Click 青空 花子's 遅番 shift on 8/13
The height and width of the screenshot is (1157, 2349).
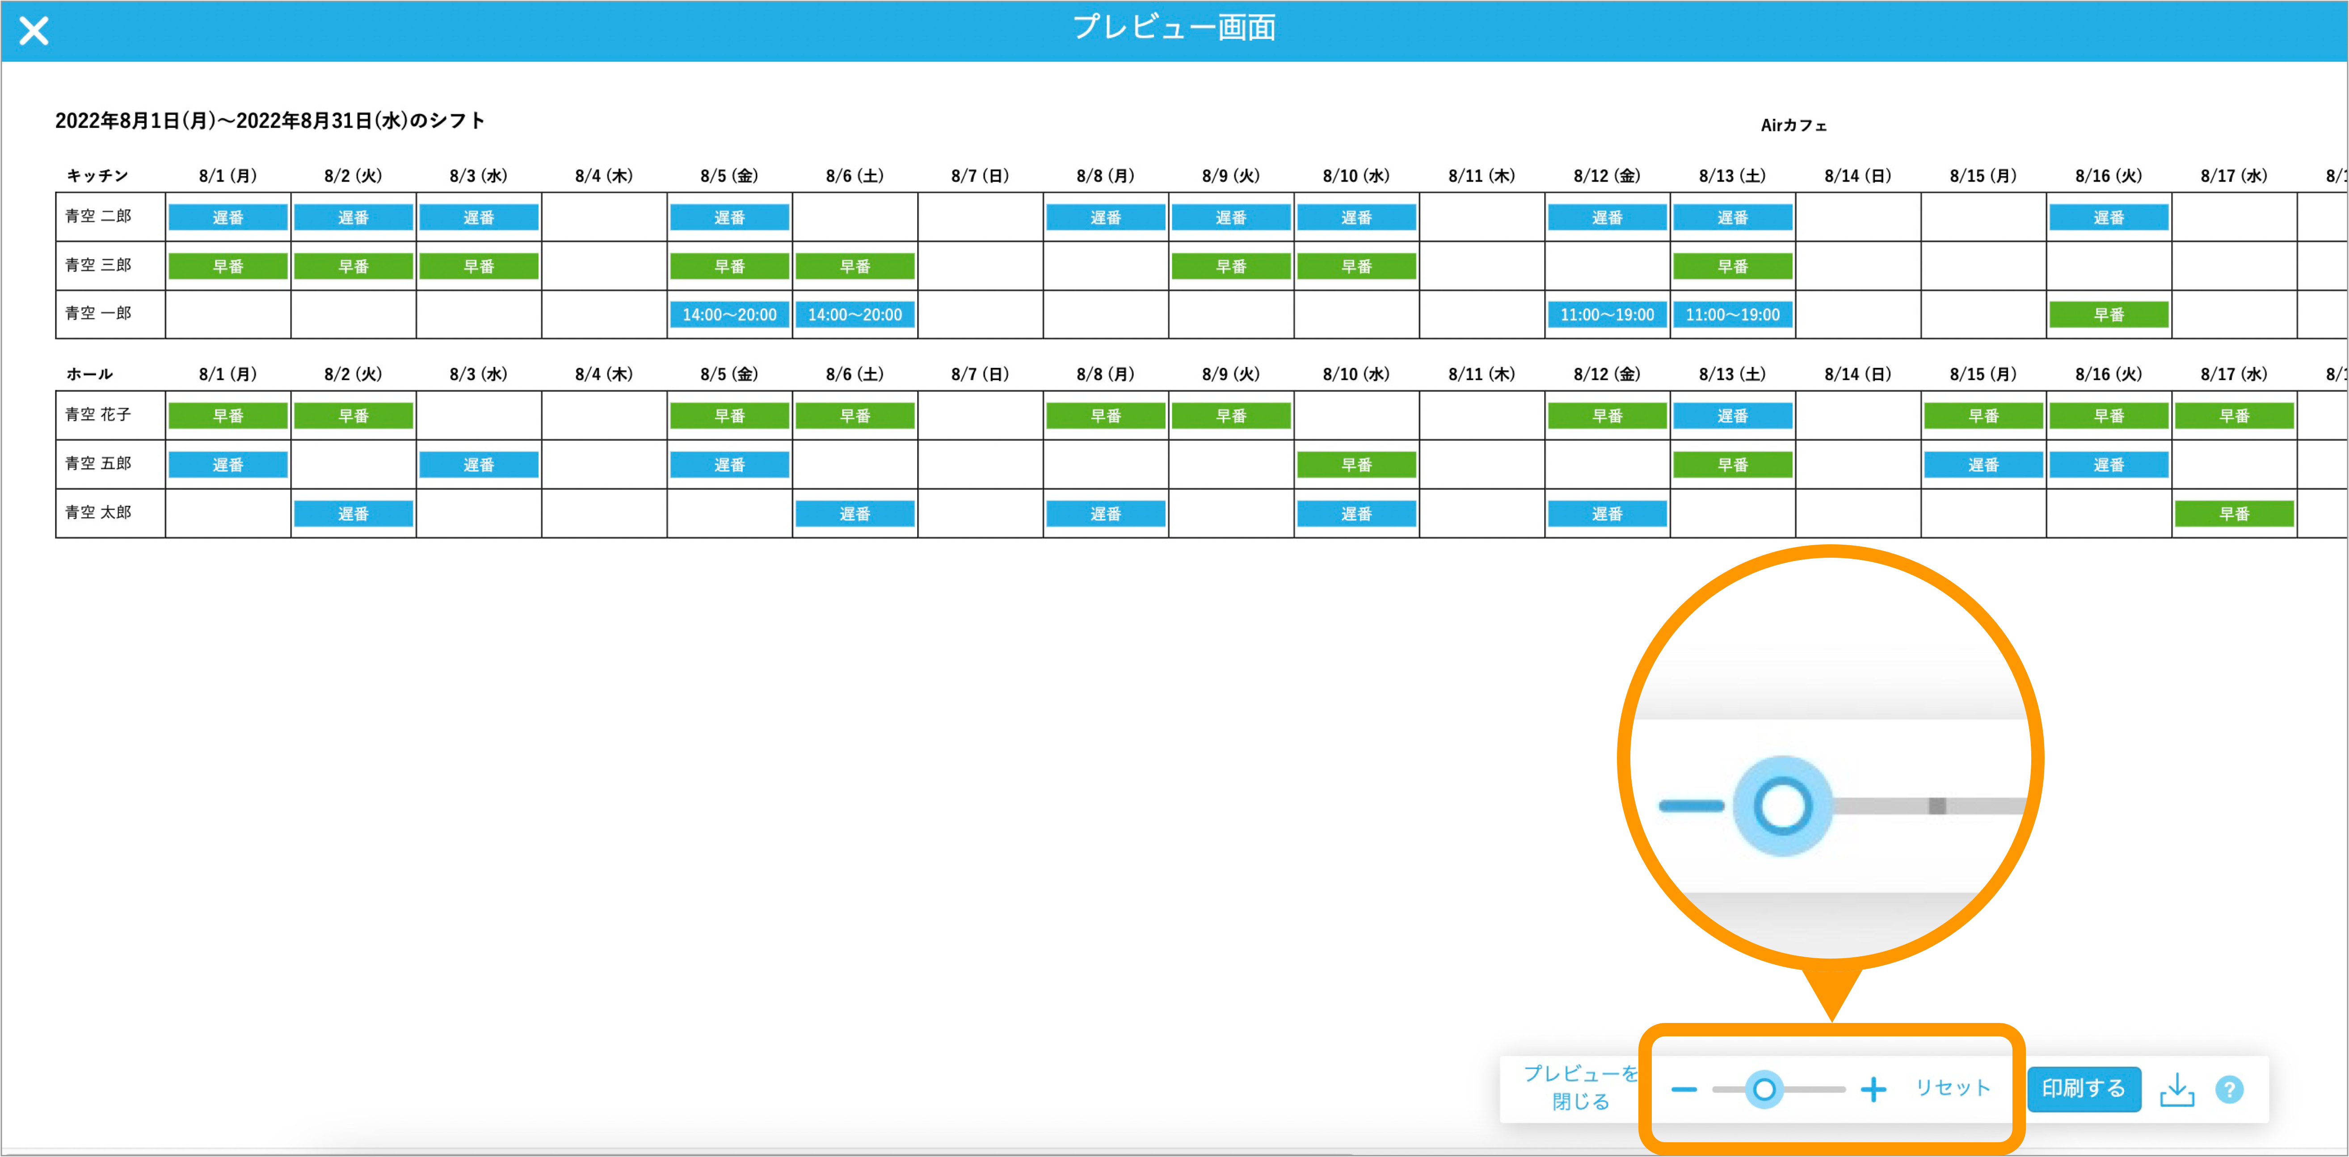(x=1733, y=416)
